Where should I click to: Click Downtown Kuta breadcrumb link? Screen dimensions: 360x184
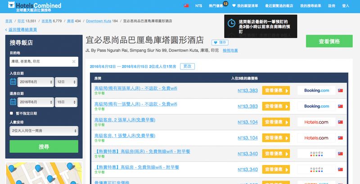click(99, 21)
